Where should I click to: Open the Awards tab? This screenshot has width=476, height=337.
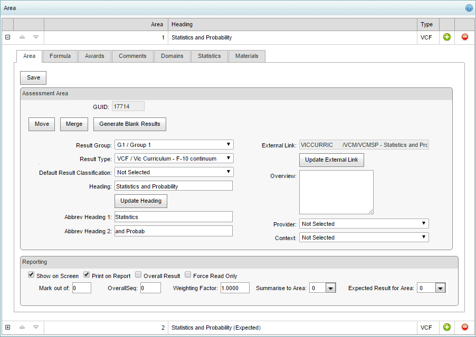(x=94, y=56)
